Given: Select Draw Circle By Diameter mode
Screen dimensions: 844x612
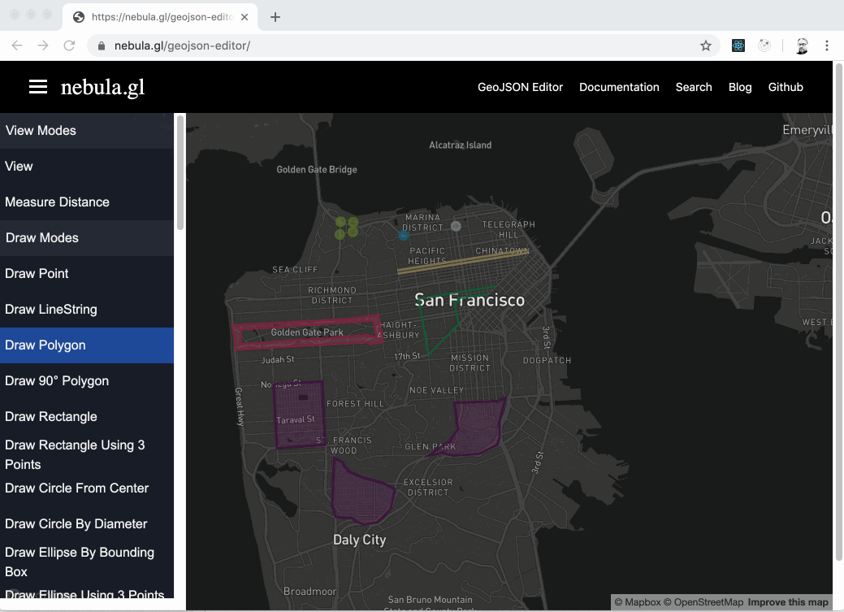Looking at the screenshot, I should 87,523.
